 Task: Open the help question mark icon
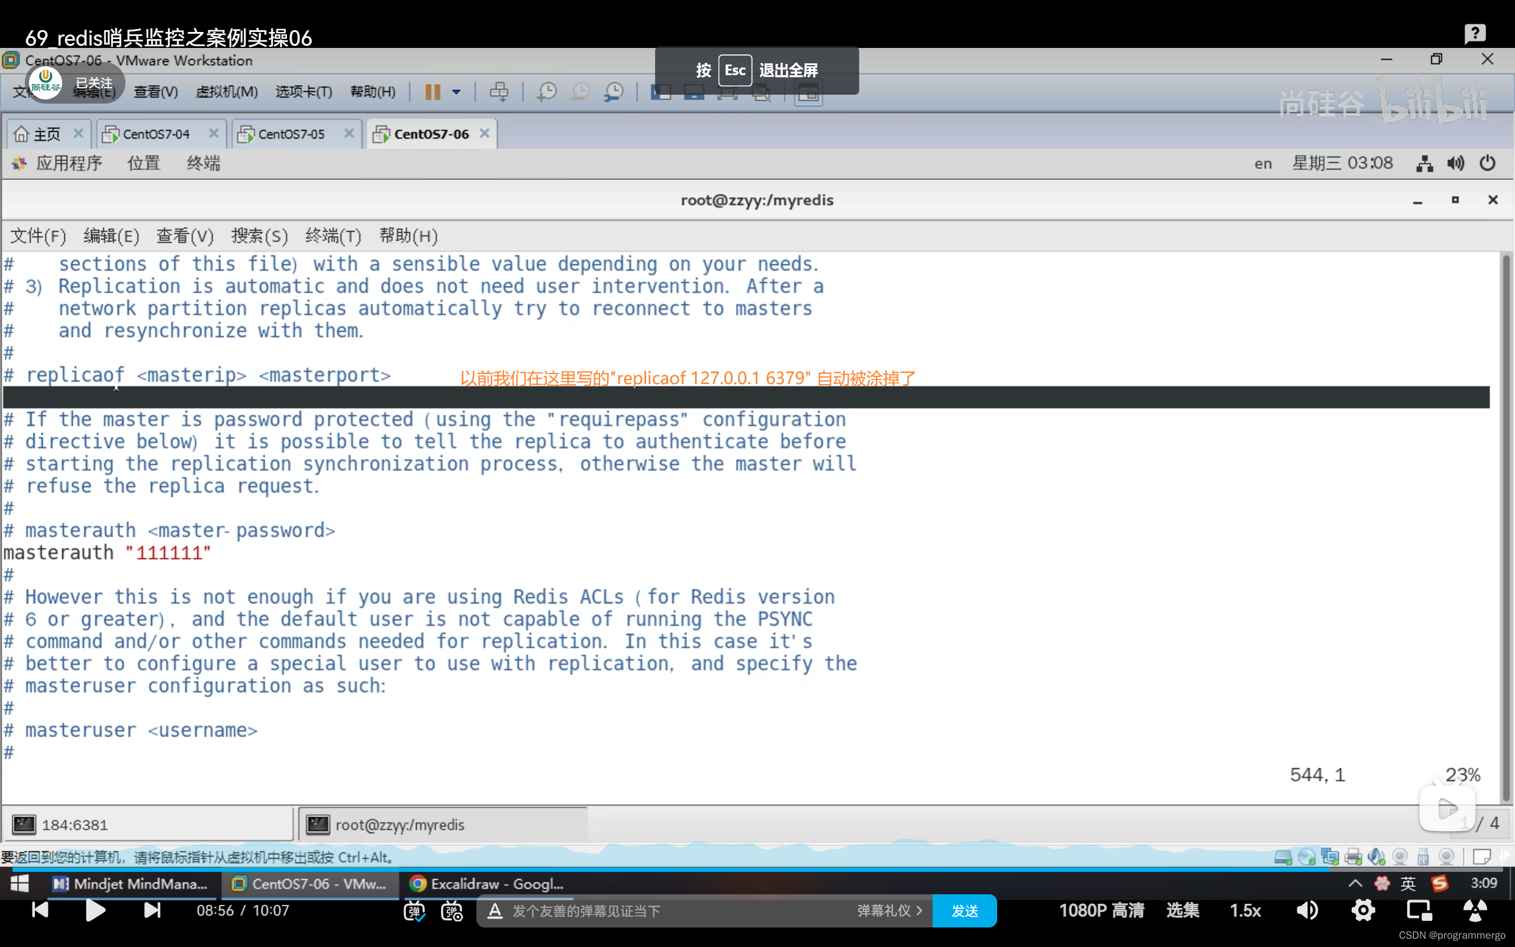tap(1475, 33)
